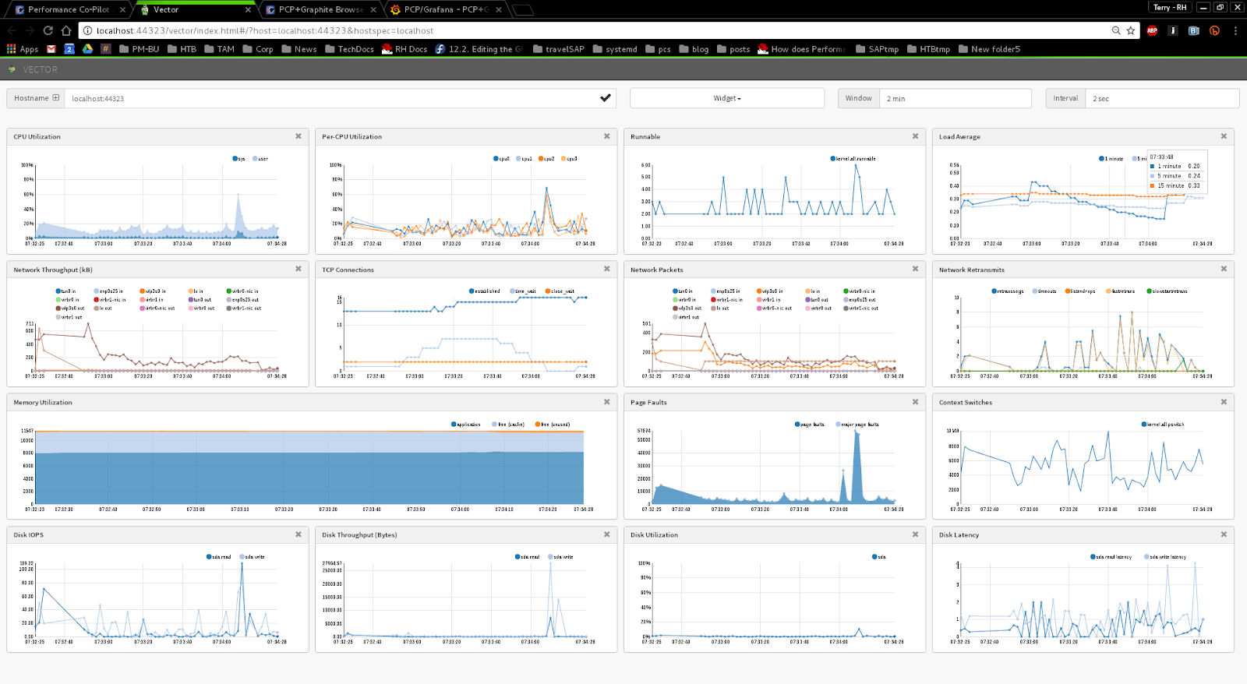Image resolution: width=1247 pixels, height=684 pixels.
Task: Open the Google Drive bookmark icon
Action: pos(88,49)
